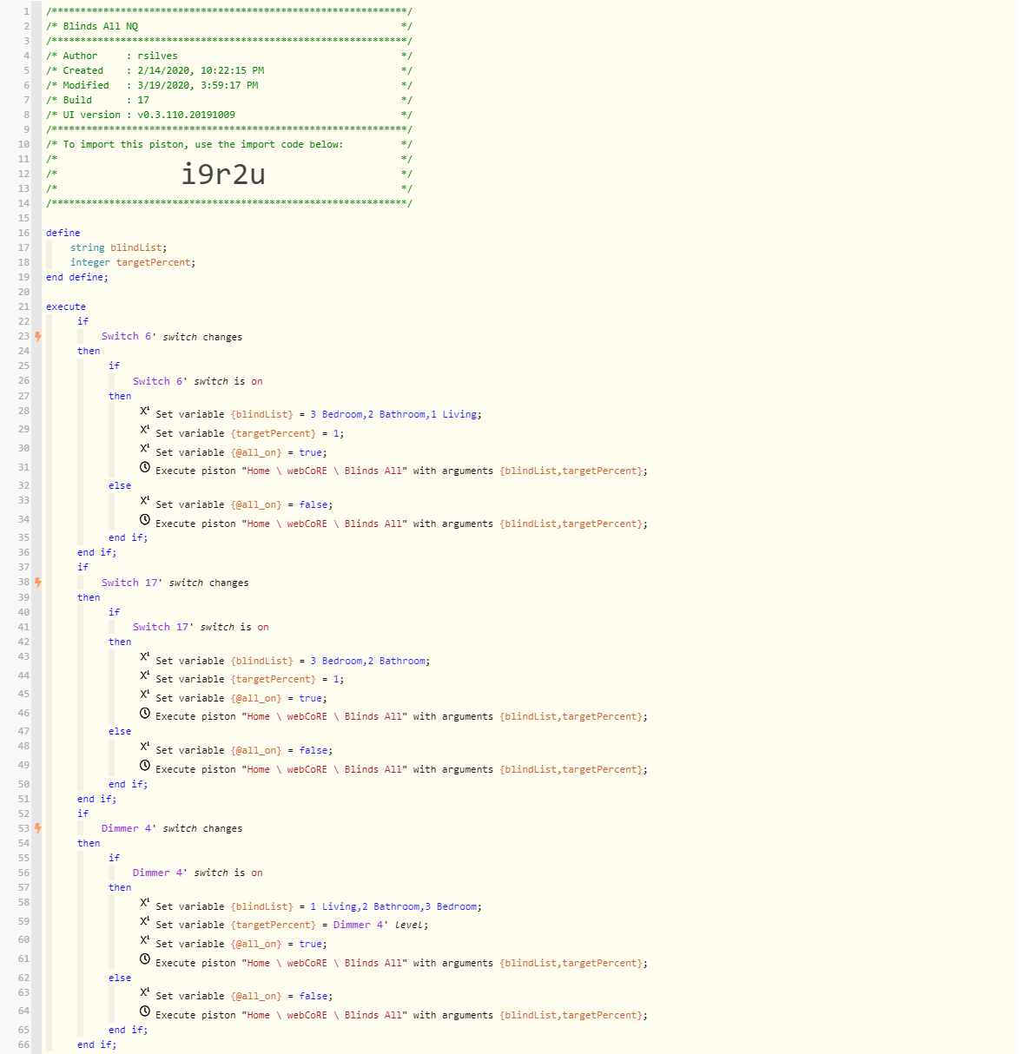The width and height of the screenshot is (1023, 1054).
Task: Select set-variable icon for @all_on on line 60
Action: tap(145, 941)
